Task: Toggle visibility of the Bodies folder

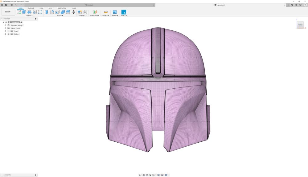Action: 8,34
